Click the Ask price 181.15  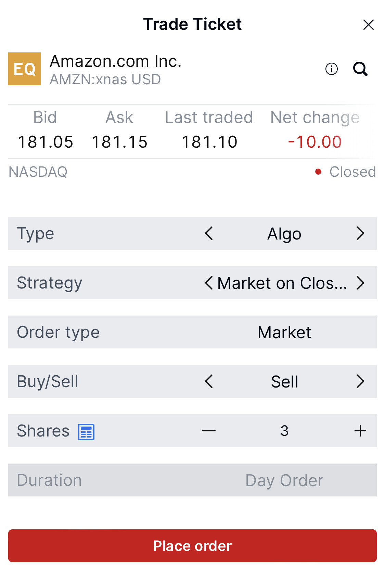(x=119, y=142)
